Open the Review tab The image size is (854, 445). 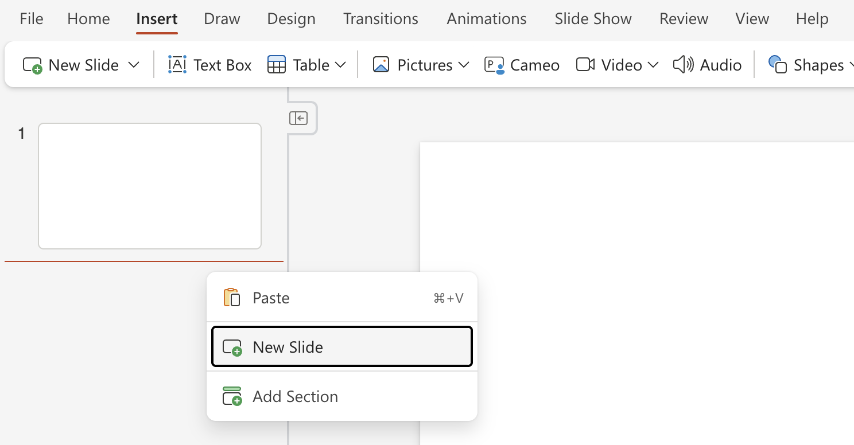click(x=684, y=19)
